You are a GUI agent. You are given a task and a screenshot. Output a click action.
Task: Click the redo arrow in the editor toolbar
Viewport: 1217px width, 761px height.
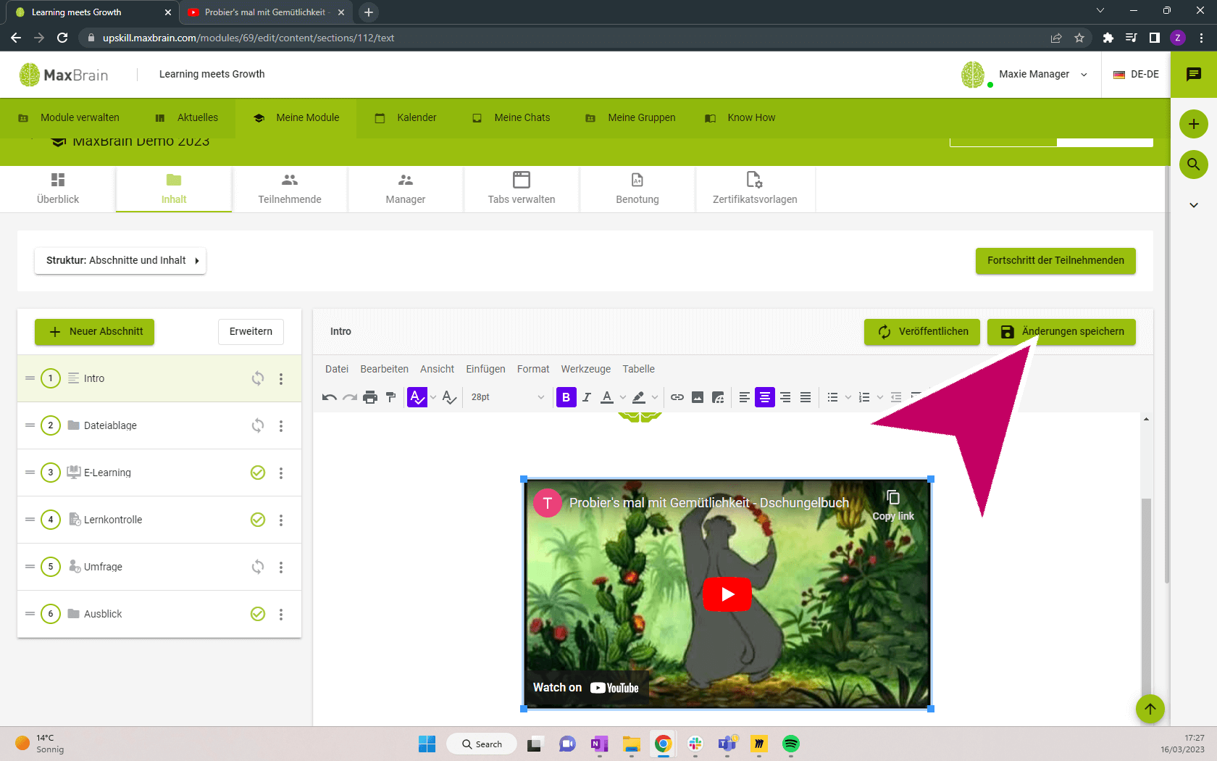[x=350, y=397]
